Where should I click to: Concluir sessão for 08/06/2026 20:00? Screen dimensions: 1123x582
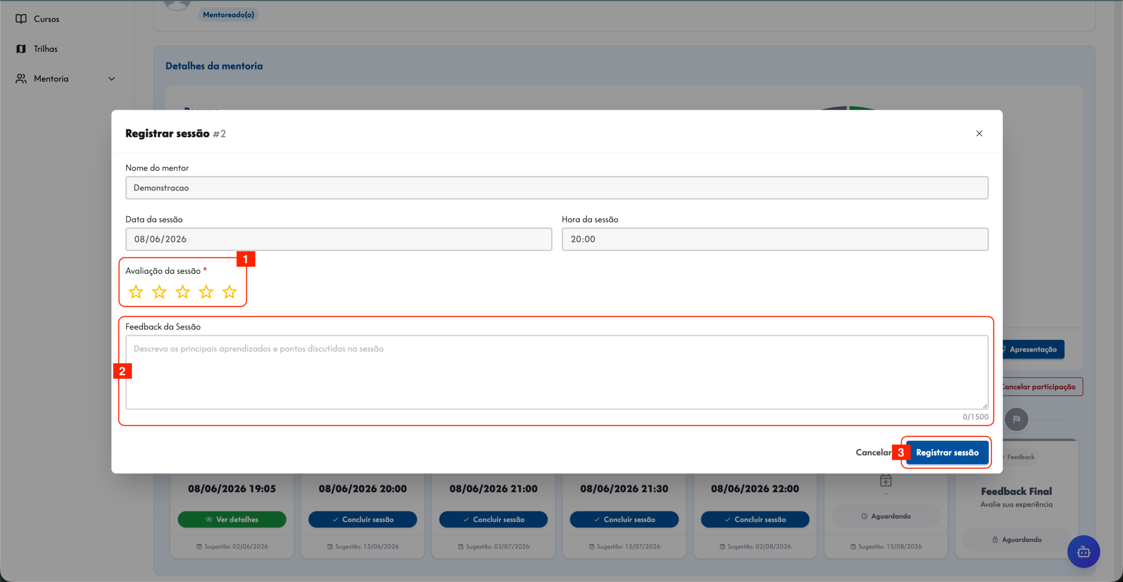(363, 519)
